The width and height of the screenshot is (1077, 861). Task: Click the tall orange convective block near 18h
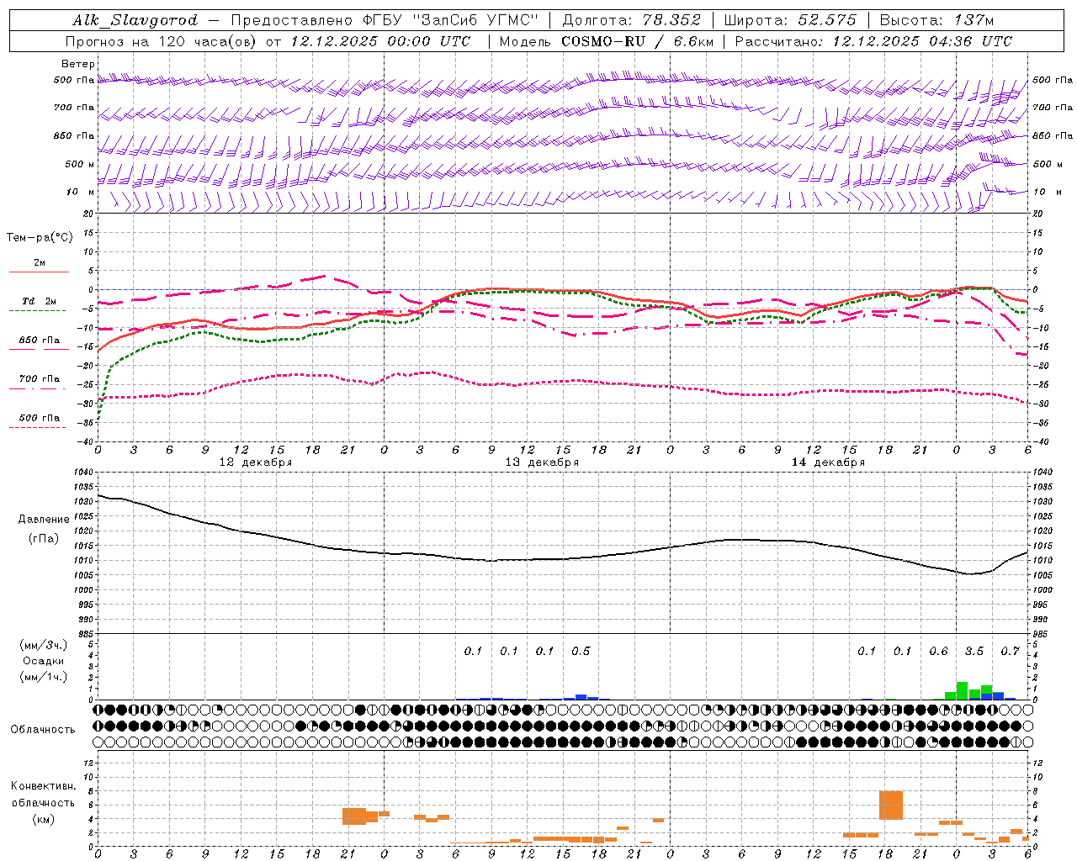pyautogui.click(x=891, y=806)
